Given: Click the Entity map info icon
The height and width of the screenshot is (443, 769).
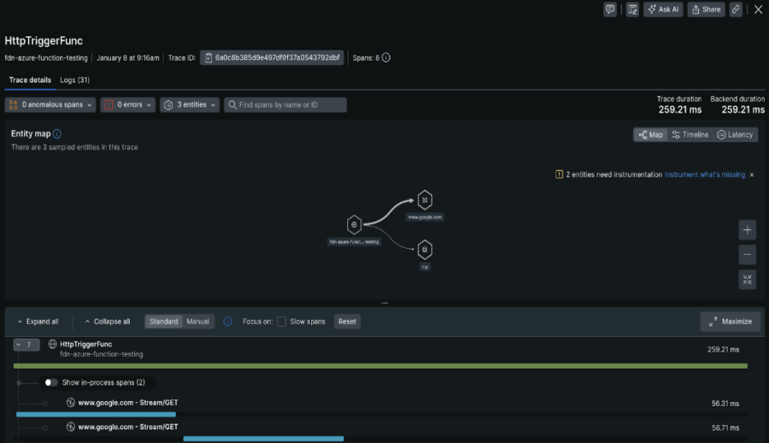Looking at the screenshot, I should coord(57,133).
